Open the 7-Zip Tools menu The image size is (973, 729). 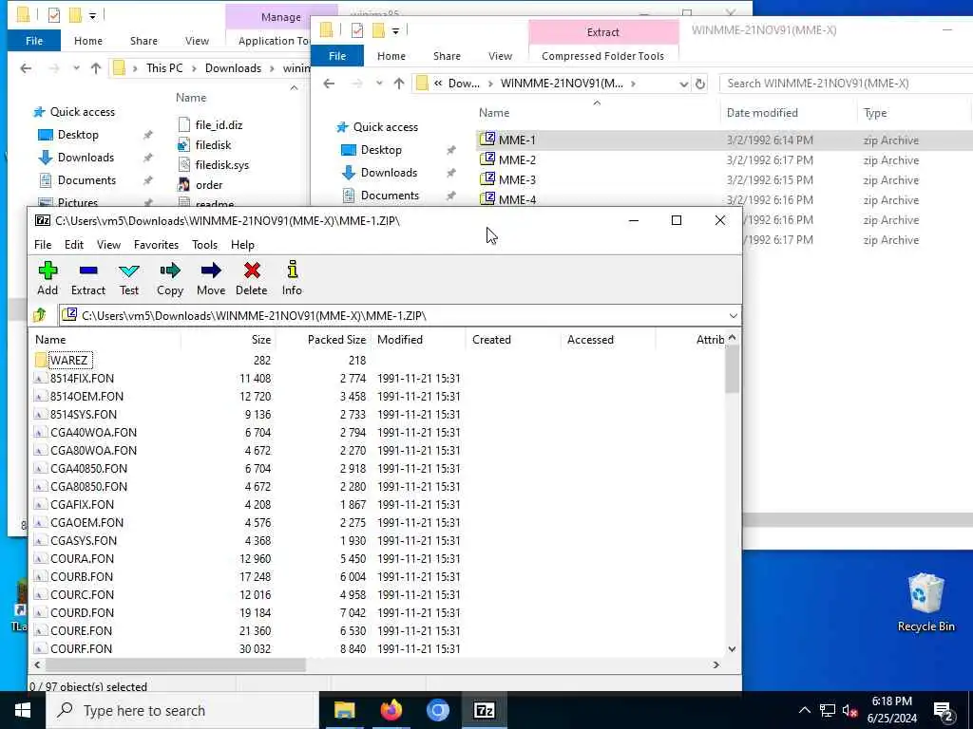(x=205, y=245)
